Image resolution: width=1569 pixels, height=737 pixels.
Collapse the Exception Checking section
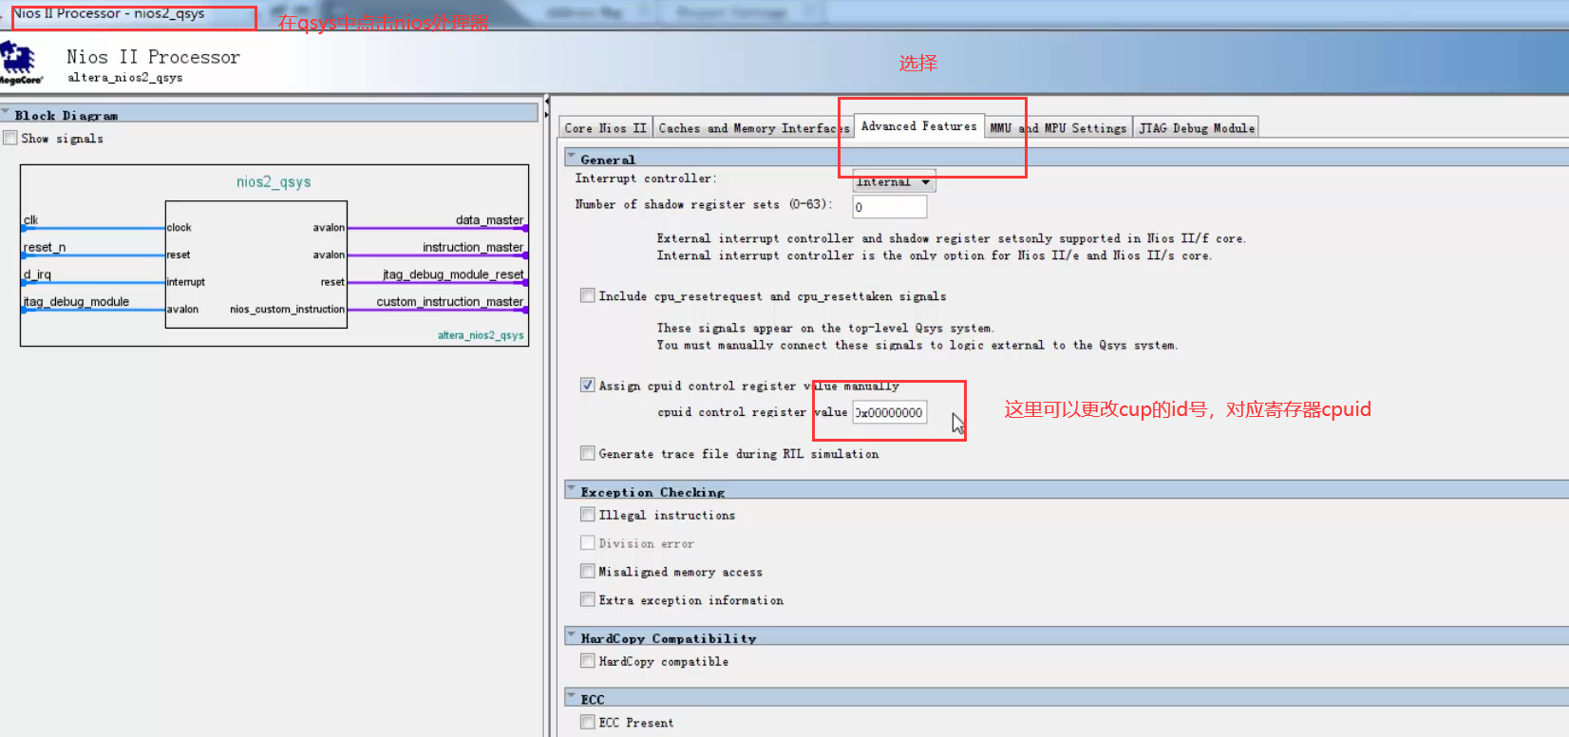pyautogui.click(x=572, y=489)
